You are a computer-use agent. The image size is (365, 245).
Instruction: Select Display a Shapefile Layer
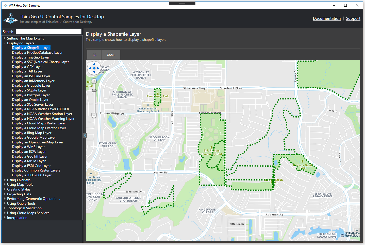click(x=31, y=48)
